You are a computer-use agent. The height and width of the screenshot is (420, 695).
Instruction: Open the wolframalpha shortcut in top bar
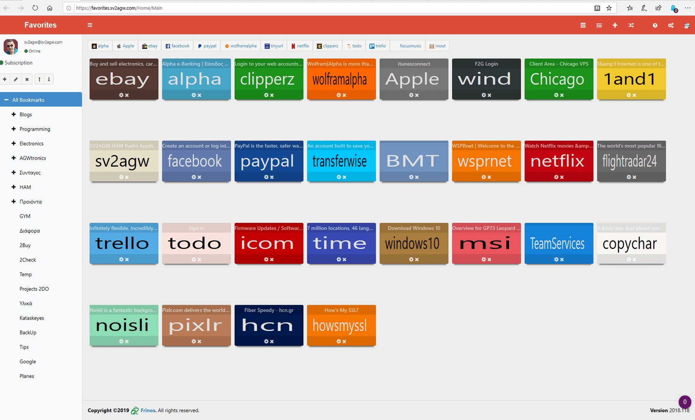coord(240,46)
